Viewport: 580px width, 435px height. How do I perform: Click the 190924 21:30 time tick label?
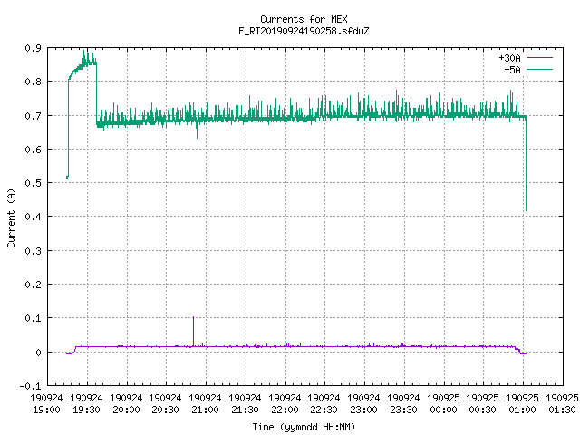[245, 403]
